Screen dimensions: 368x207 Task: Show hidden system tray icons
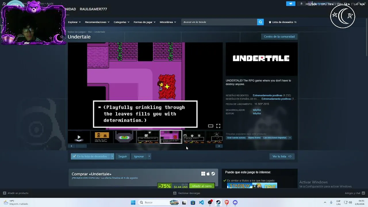(325, 202)
